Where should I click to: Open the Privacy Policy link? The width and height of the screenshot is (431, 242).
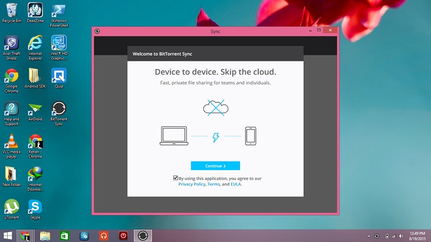click(192, 184)
